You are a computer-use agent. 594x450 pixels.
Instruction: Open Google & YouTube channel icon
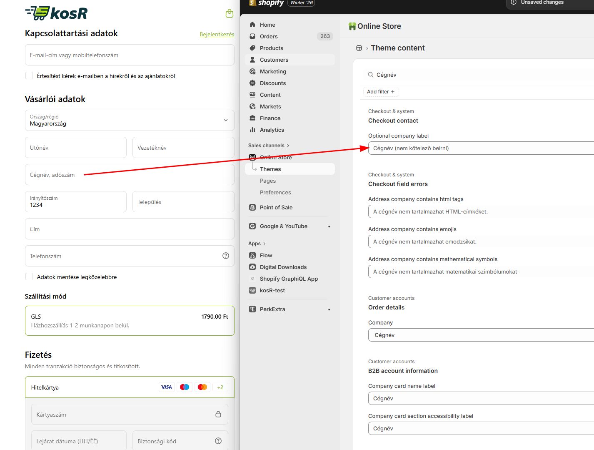point(252,226)
